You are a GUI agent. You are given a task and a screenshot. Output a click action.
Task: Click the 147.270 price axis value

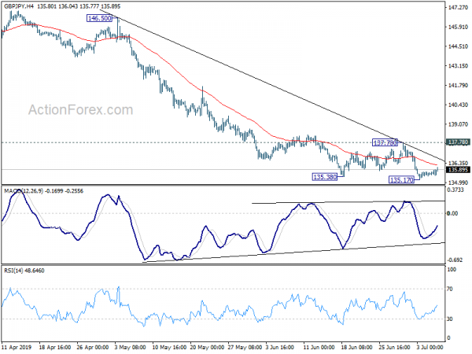coord(458,8)
